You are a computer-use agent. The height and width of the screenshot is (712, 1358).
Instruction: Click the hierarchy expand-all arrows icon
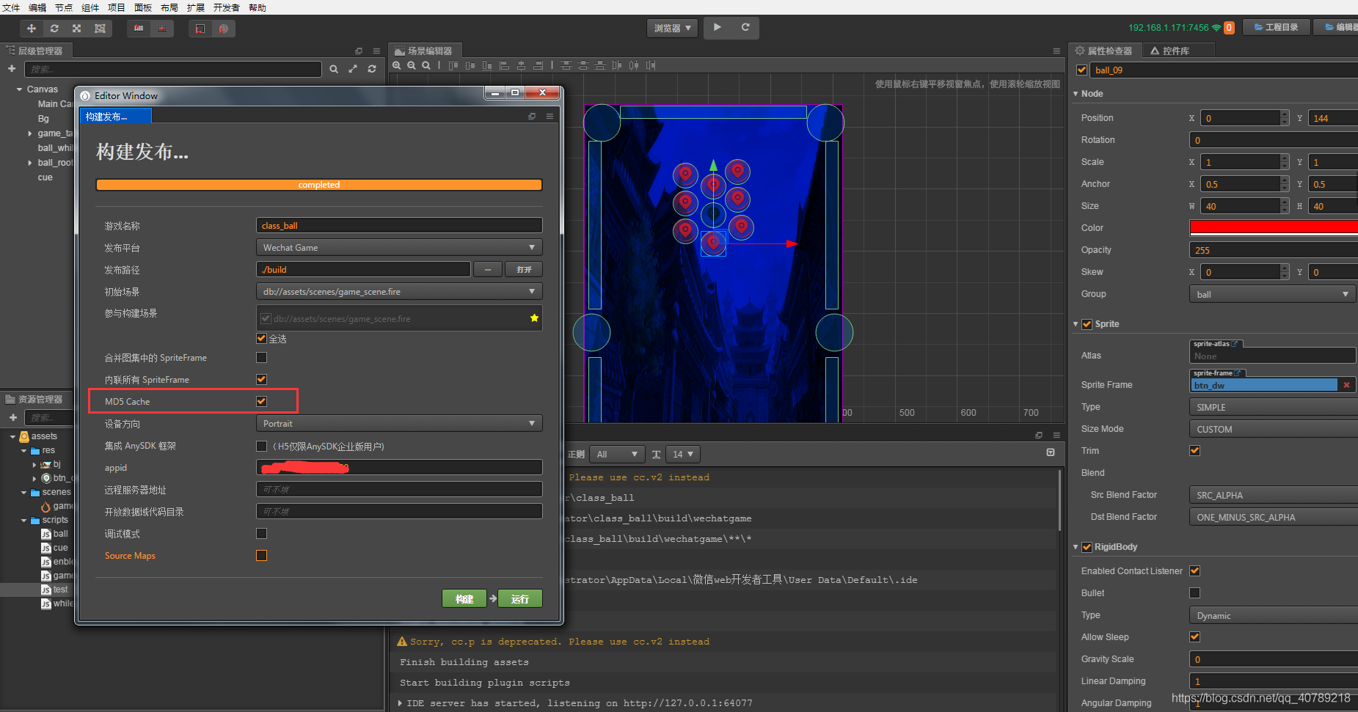click(353, 69)
